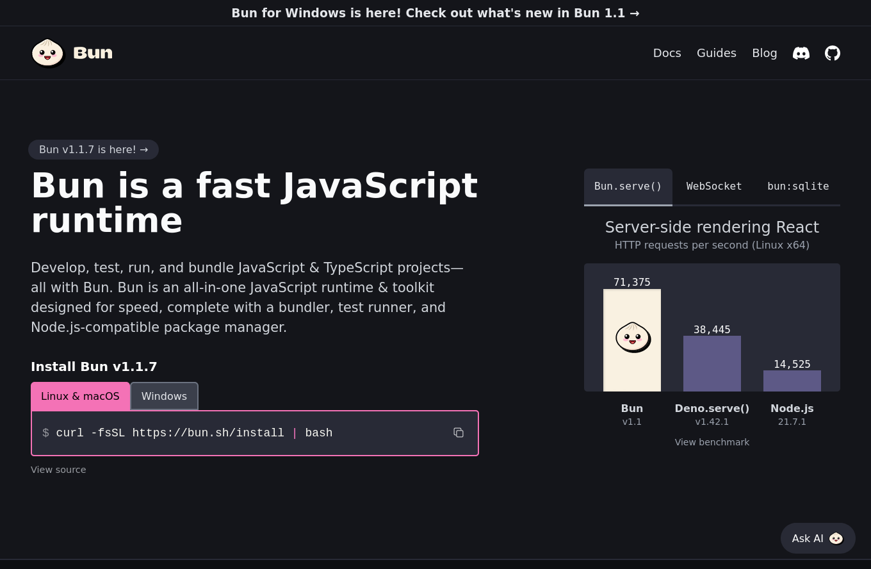
Task: Click the bun mascot inside the benchmark bar
Action: 633,337
